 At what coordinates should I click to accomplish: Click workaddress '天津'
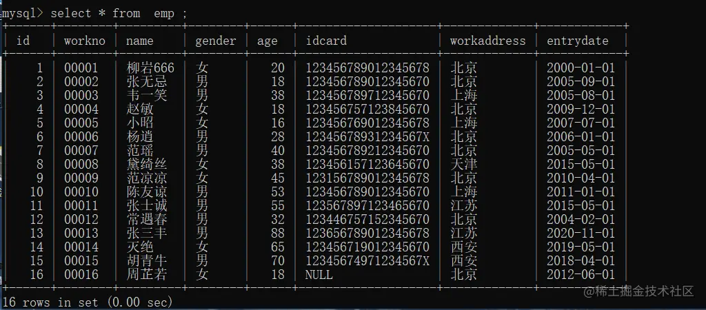click(464, 165)
